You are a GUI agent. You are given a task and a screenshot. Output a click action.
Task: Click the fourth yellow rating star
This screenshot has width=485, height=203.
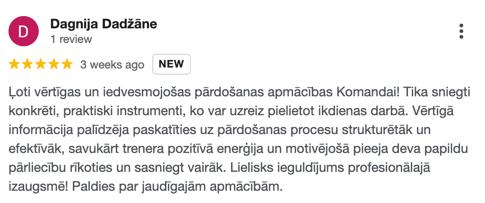[54, 65]
